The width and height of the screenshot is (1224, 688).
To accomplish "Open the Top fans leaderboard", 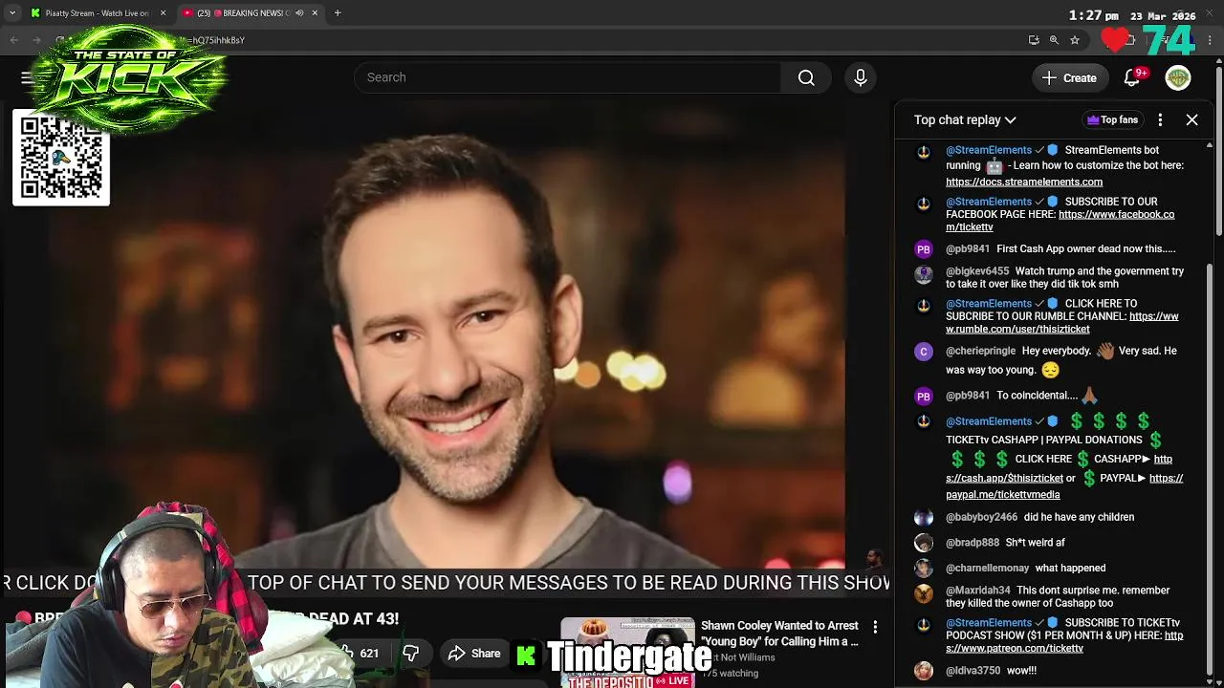I will coord(1112,119).
